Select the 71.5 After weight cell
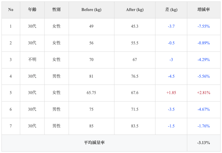The image size is (222, 153). (135, 110)
